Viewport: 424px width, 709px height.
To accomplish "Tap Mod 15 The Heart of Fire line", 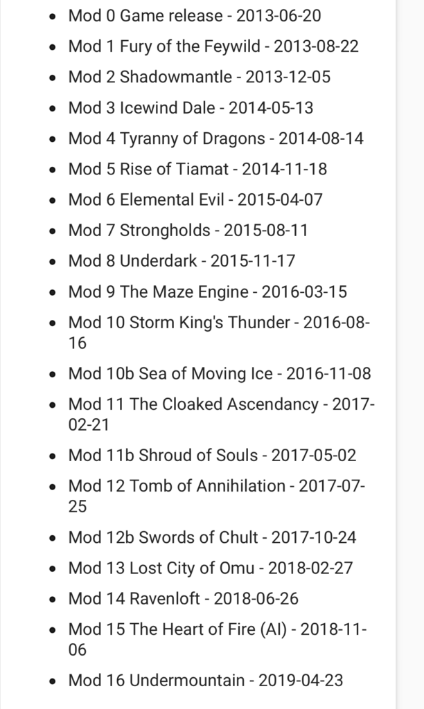I will tap(218, 629).
